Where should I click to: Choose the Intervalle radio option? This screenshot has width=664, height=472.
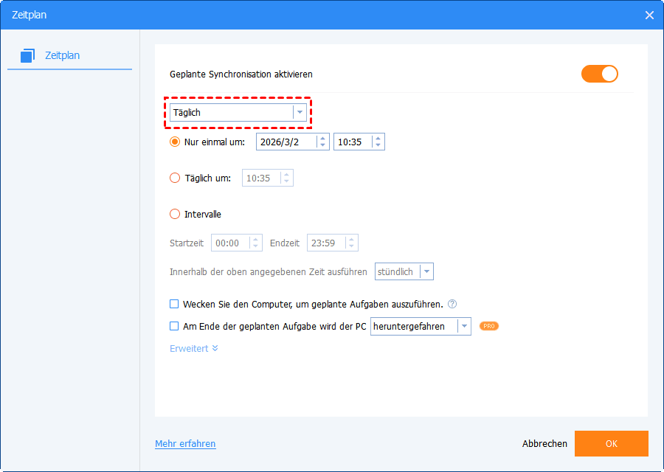(175, 215)
